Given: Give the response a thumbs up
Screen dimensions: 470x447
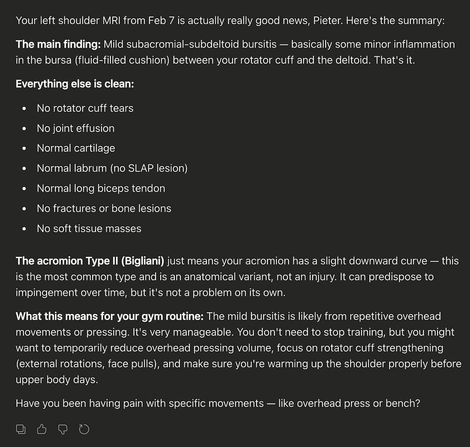Looking at the screenshot, I should click(x=42, y=429).
